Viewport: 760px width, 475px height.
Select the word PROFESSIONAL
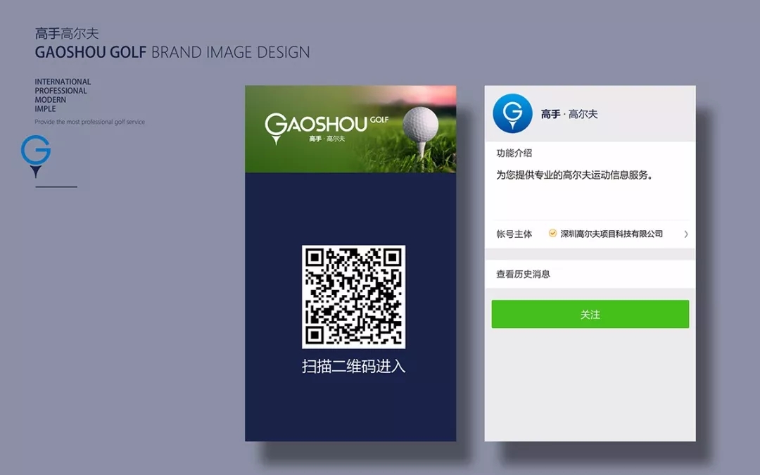(x=61, y=91)
